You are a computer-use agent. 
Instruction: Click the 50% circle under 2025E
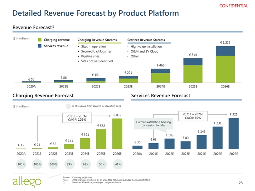101,164
